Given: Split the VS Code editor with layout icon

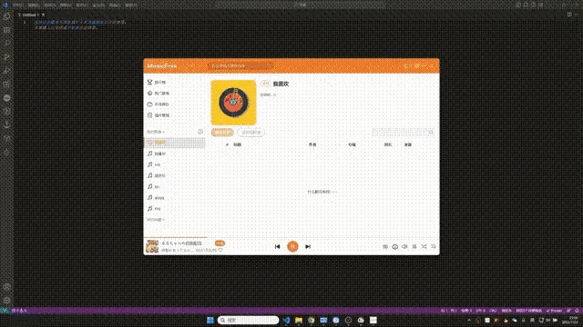Looking at the screenshot, I should (569, 15).
